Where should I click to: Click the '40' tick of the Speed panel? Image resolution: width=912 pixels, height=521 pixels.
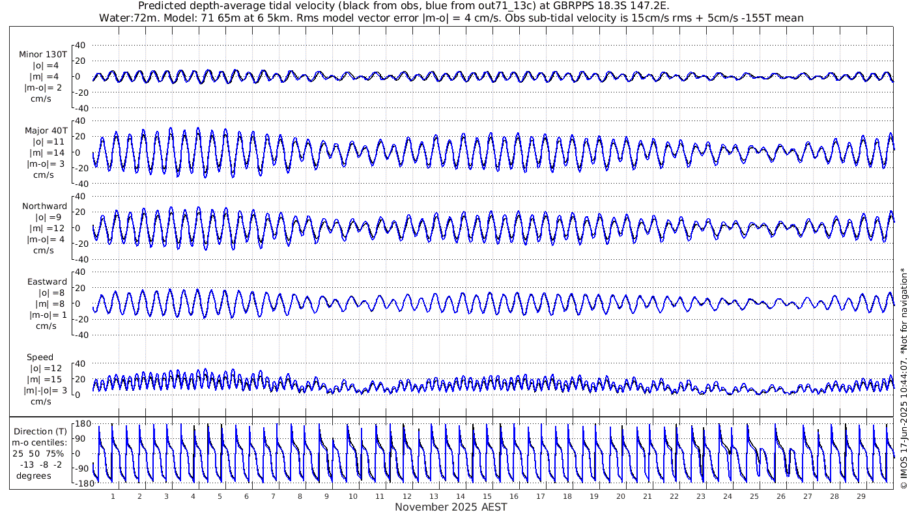pos(81,363)
